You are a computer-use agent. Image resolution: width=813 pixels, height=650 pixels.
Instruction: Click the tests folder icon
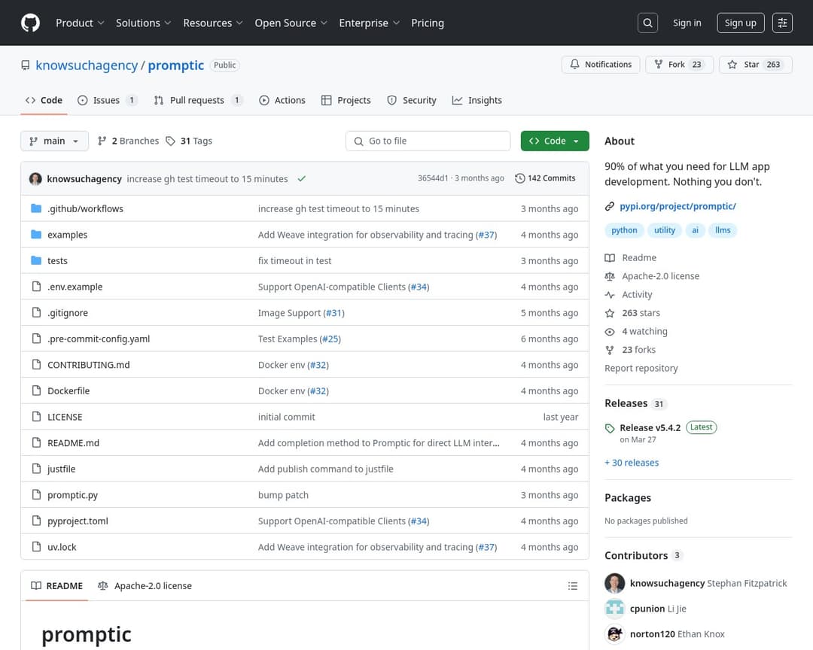point(36,260)
